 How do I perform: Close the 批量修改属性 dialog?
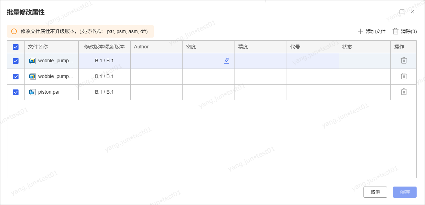tap(412, 12)
